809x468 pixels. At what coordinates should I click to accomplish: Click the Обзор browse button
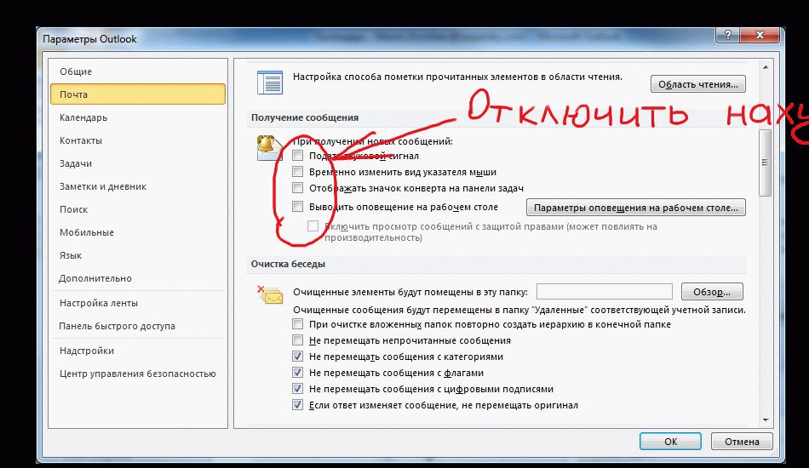(x=712, y=292)
